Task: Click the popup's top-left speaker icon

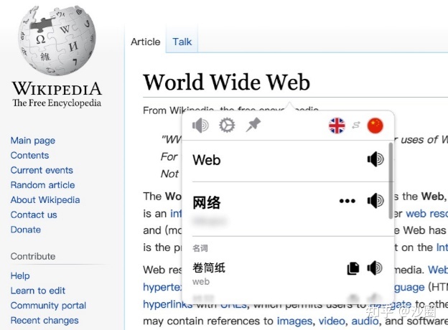Action: [x=200, y=126]
